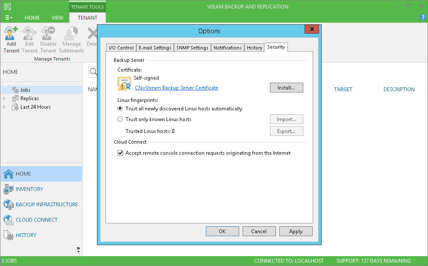The image size is (428, 266).
Task: Click the Home house icon in navigation
Action: point(9,174)
